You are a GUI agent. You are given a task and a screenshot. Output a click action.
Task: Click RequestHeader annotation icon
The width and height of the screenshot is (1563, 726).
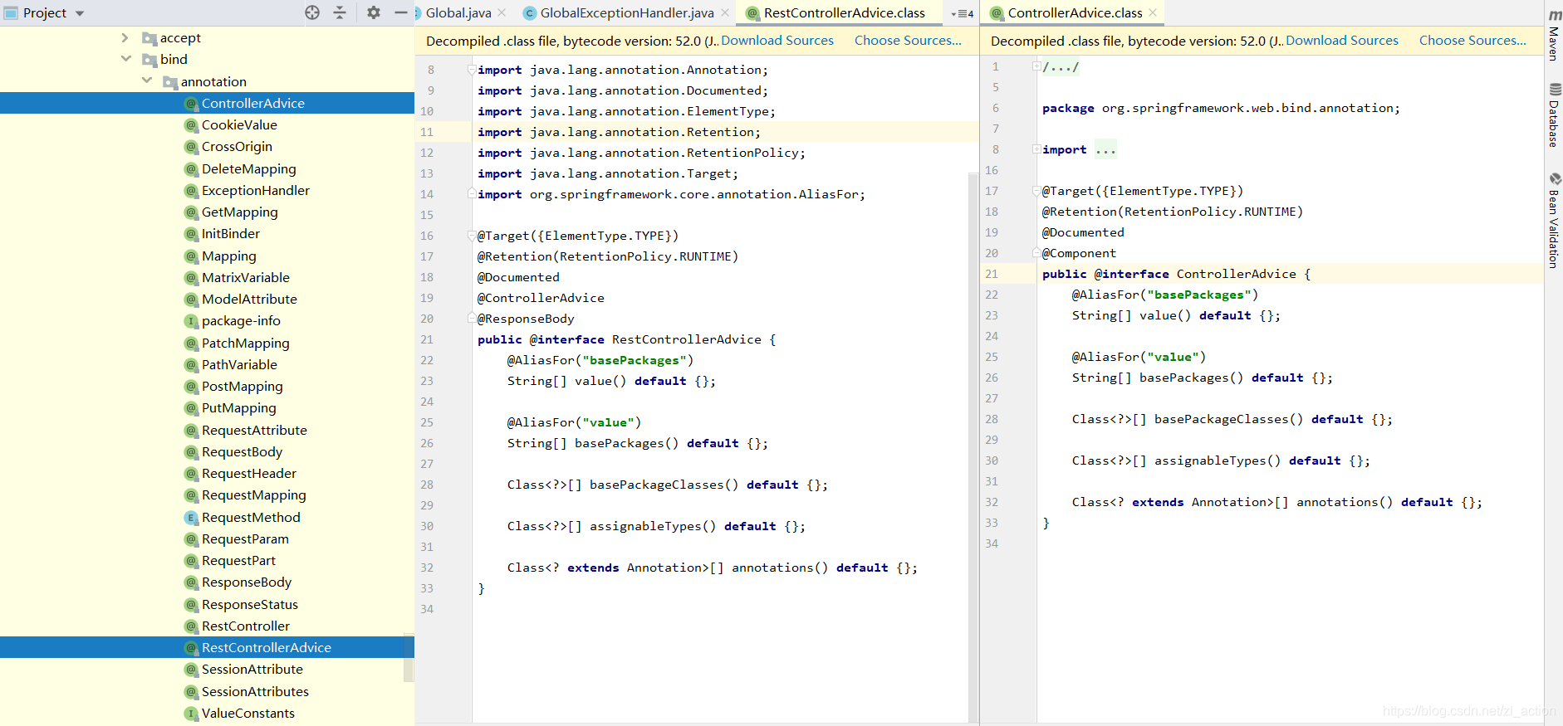(x=191, y=473)
